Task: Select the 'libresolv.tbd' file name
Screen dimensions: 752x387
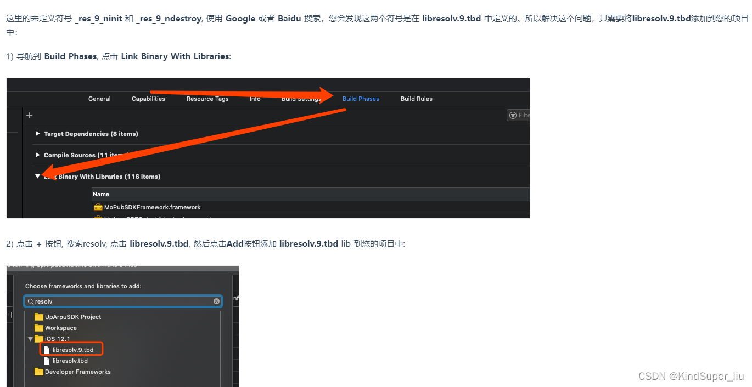Action: 70,361
